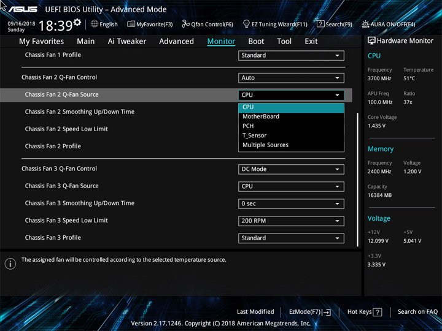Open Chassis Fan 3 Smoothing Up/Down Time dropdown

point(291,204)
